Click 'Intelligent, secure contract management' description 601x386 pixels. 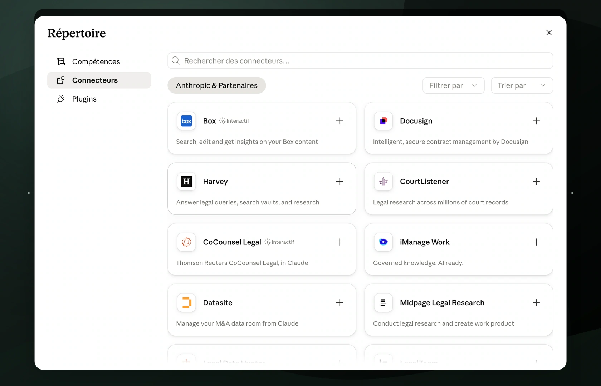coord(451,142)
